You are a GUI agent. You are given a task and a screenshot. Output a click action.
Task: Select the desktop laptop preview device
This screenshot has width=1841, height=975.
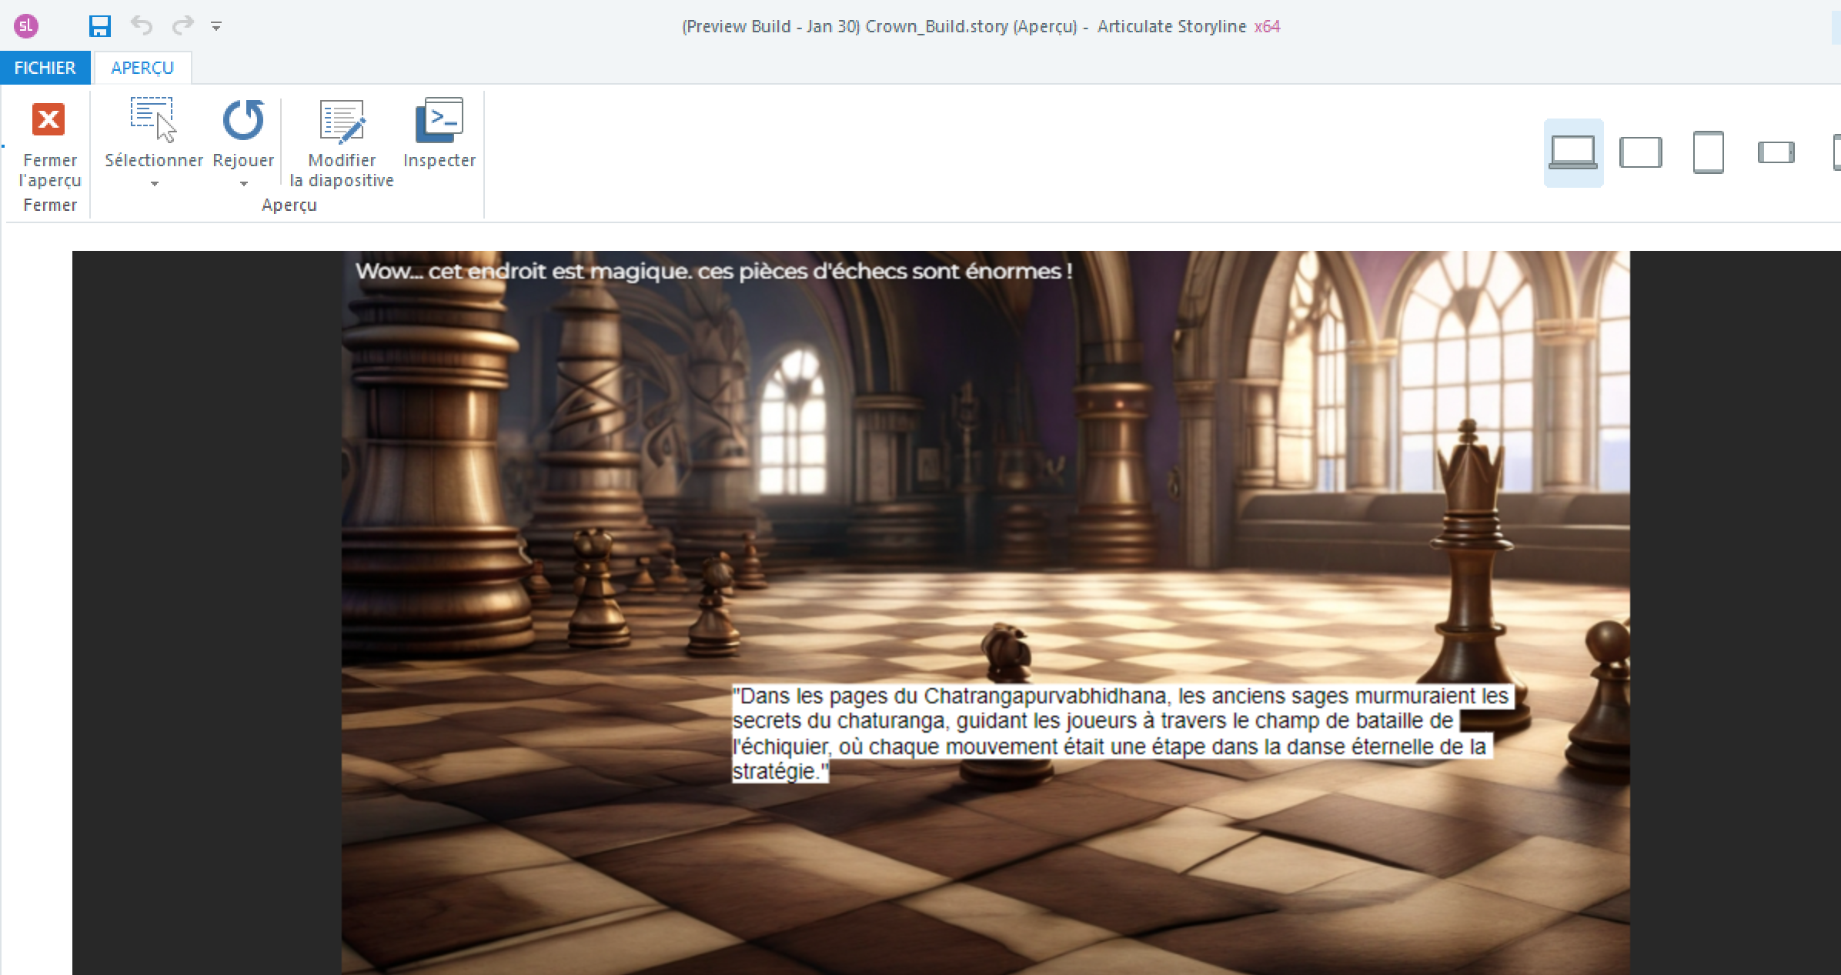pos(1573,152)
